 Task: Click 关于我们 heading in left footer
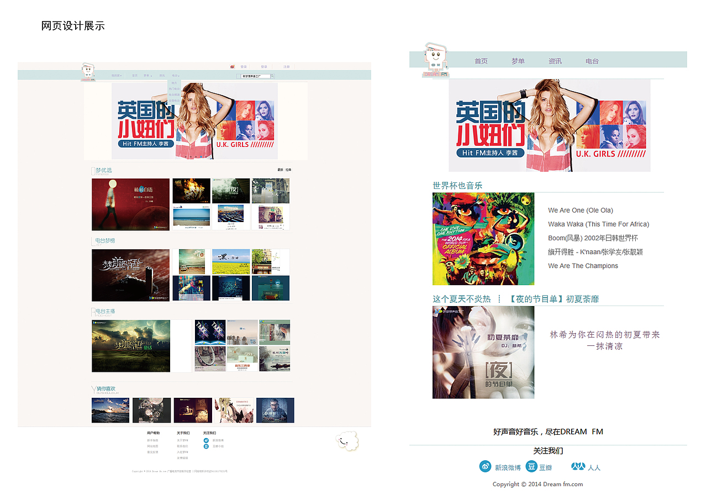[183, 433]
